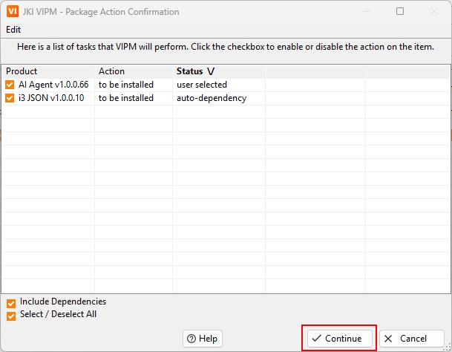
Task: Uncheck the AI Agent v1.0.0.66 checkbox
Action: (10, 85)
